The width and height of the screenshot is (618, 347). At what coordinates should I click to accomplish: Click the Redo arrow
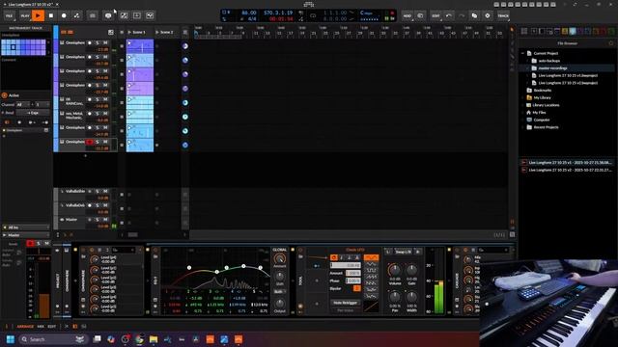(x=462, y=15)
